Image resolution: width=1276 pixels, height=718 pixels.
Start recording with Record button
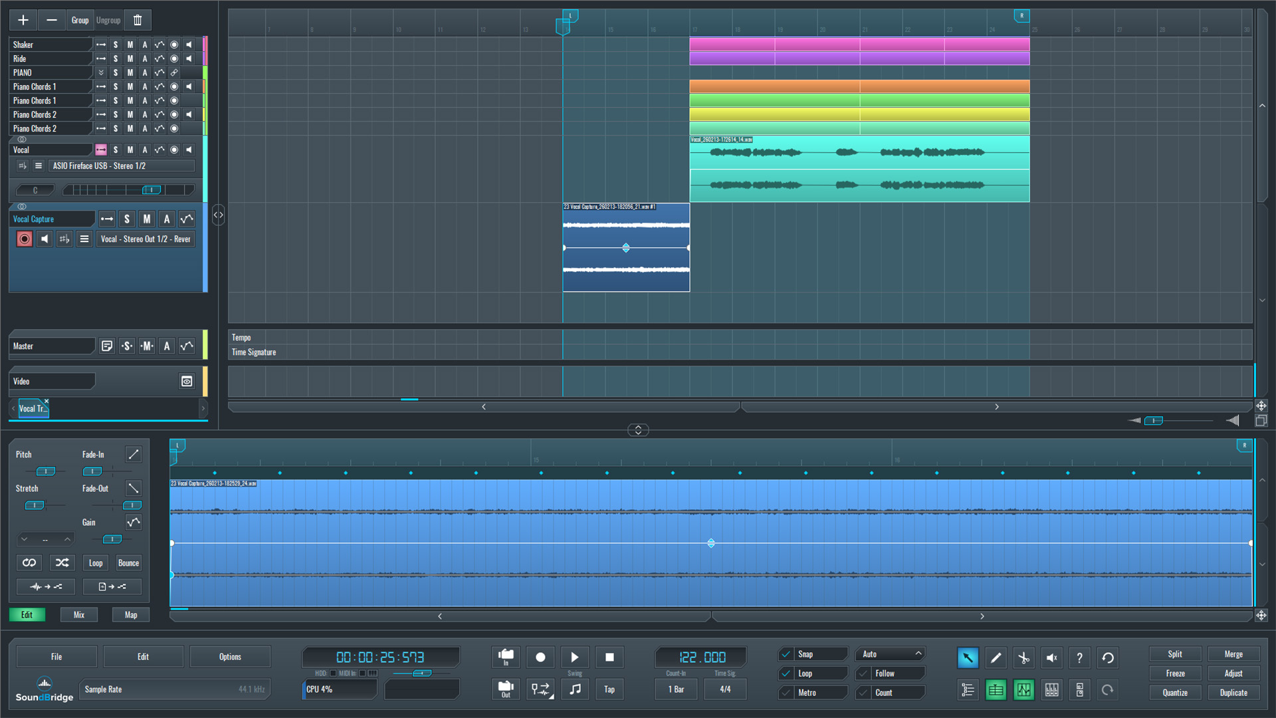(540, 657)
